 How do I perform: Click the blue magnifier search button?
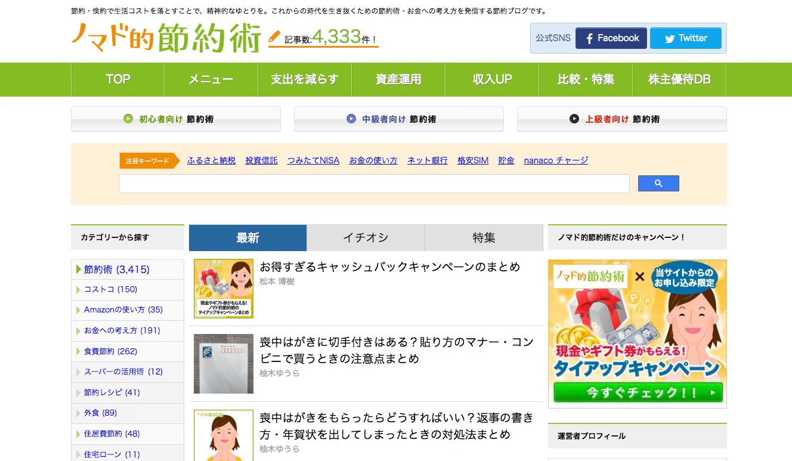coord(658,183)
